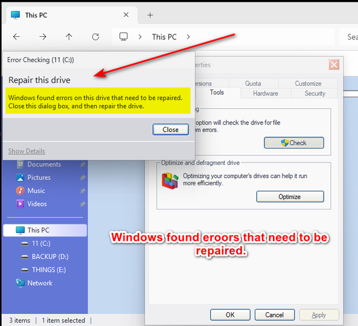Viewport: 358px width, 326px height.
Task: Click '3 items' in the status bar
Action: (x=20, y=321)
